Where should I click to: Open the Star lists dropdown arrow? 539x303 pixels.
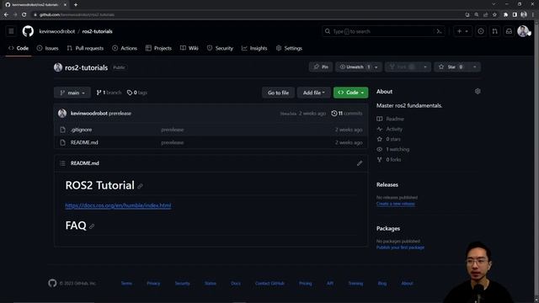pyautogui.click(x=475, y=67)
